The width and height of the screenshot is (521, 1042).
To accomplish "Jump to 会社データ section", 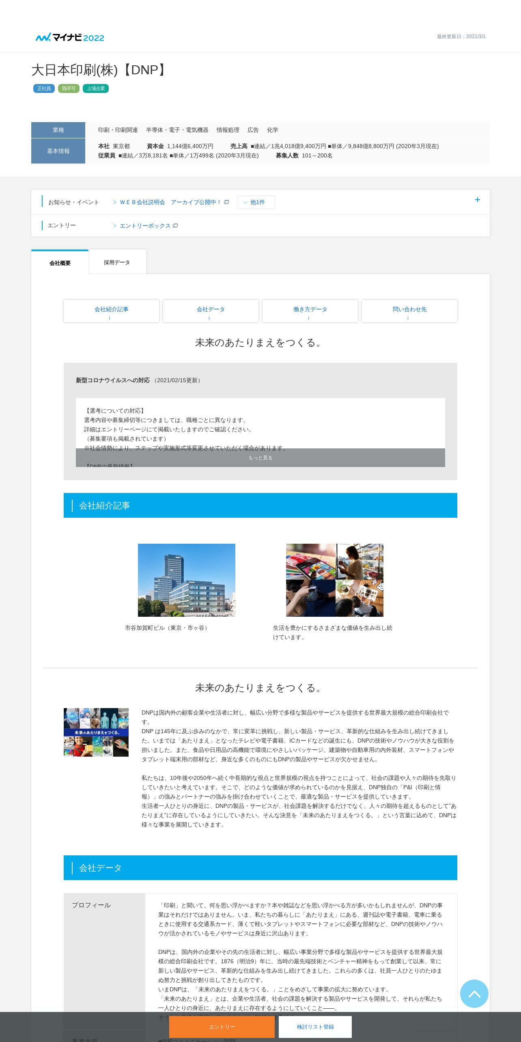I will (211, 311).
